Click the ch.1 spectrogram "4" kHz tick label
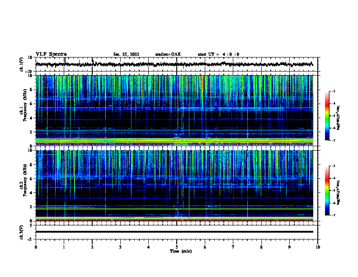Screen dimensions: 358x277 (x=31, y=118)
